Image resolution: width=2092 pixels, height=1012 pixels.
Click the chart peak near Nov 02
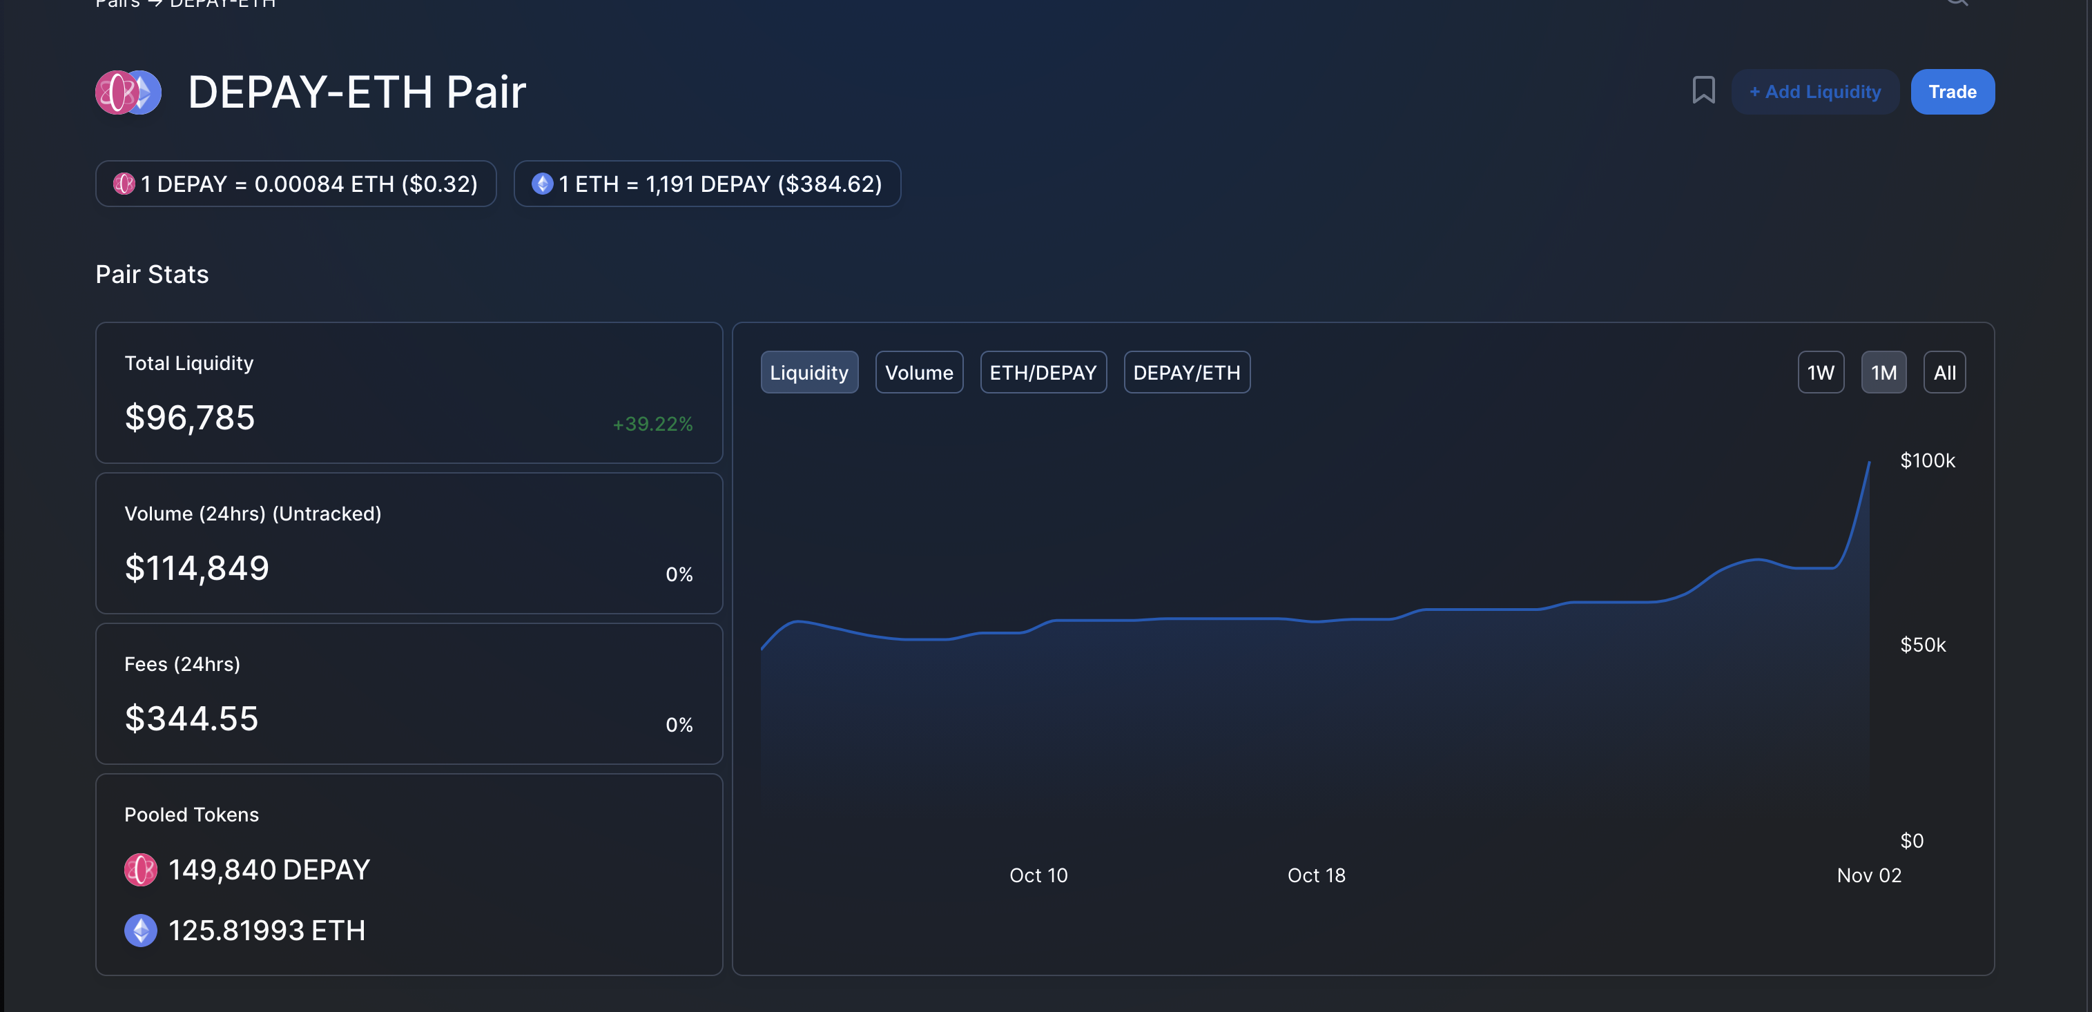click(1869, 463)
